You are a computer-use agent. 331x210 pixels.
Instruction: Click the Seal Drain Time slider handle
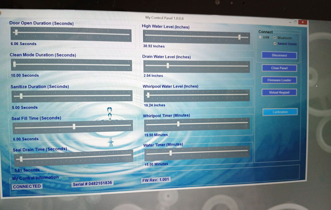pos(21,159)
